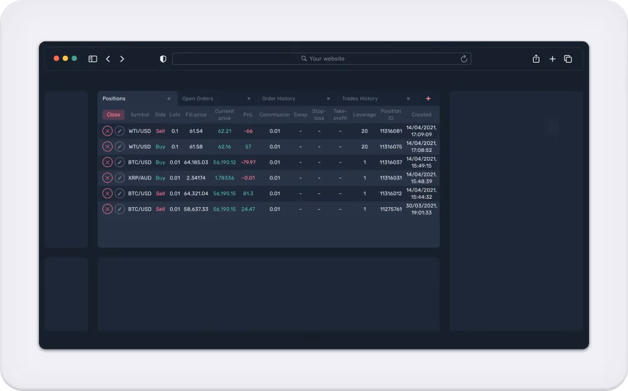Switch to the Order History tab
This screenshot has width=628, height=391.
pyautogui.click(x=278, y=99)
